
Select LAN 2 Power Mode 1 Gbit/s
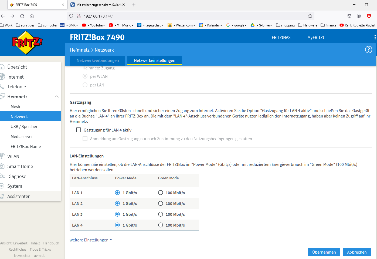click(x=117, y=203)
